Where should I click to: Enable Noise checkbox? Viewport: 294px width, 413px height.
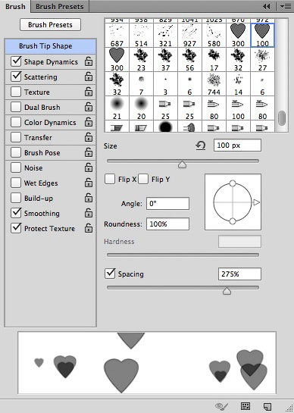pos(16,167)
